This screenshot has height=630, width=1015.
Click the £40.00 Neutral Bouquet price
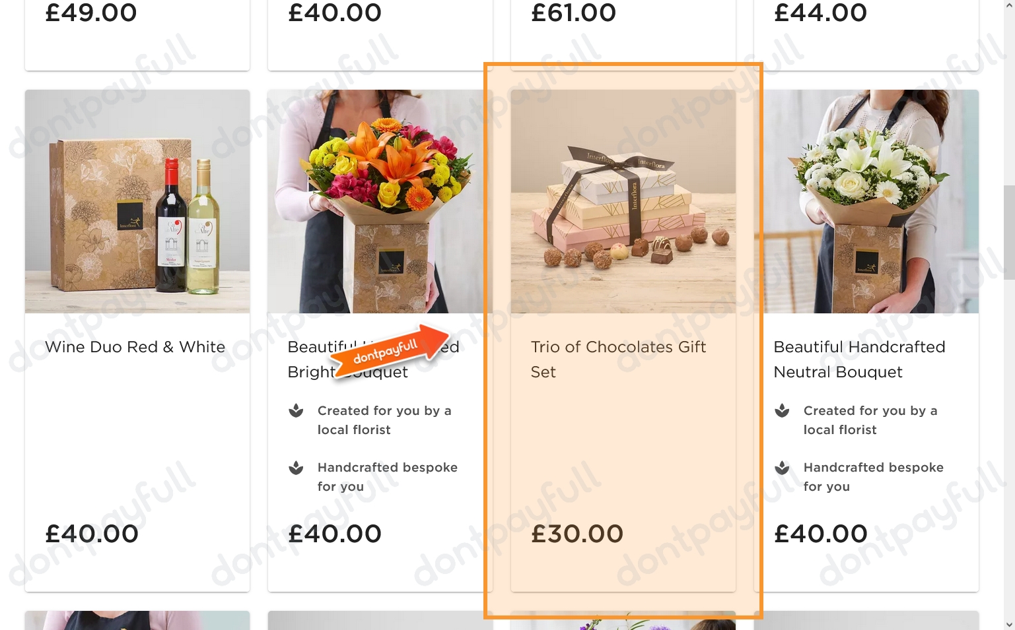[x=821, y=534]
